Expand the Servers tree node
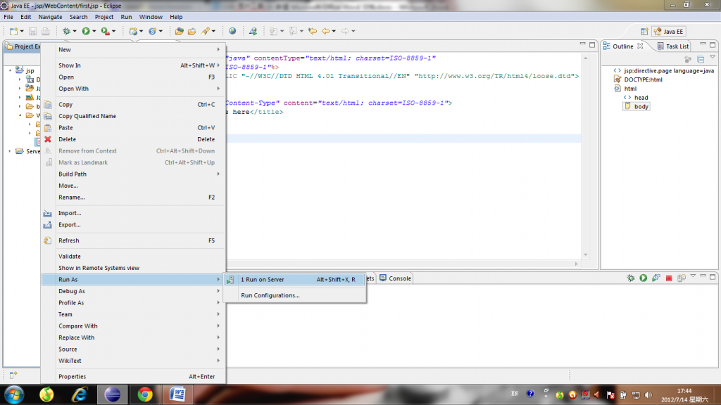This screenshot has width=721, height=405. (x=9, y=151)
